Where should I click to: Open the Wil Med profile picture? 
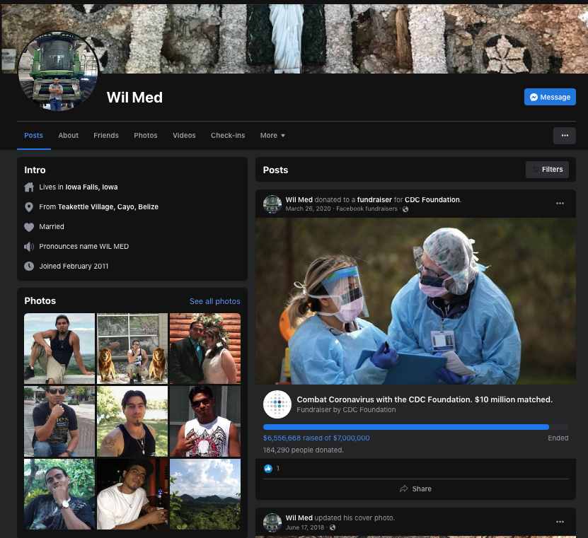tap(58, 71)
